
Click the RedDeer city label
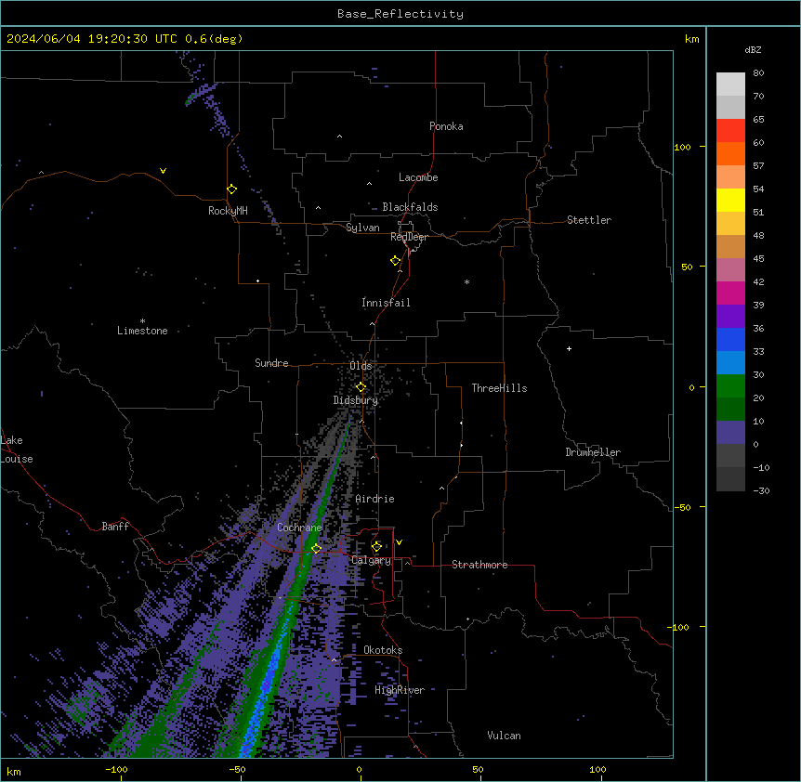tap(409, 237)
